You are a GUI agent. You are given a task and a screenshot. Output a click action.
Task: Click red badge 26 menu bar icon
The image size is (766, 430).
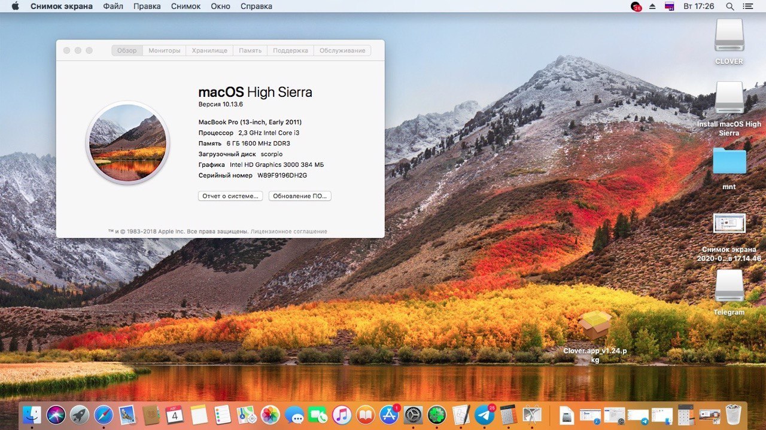[x=636, y=7]
